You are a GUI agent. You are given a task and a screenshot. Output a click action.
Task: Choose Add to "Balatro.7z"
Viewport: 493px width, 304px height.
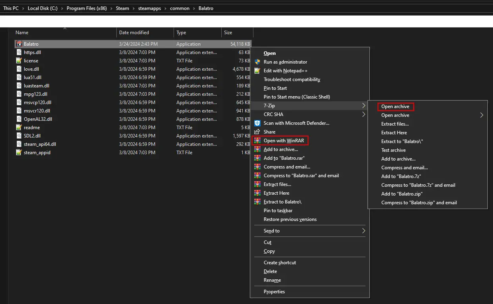click(401, 176)
